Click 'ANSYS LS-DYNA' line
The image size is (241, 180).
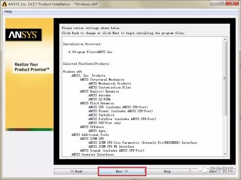point(100,99)
